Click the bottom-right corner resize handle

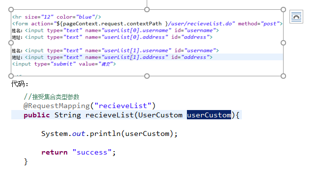(x=283, y=76)
